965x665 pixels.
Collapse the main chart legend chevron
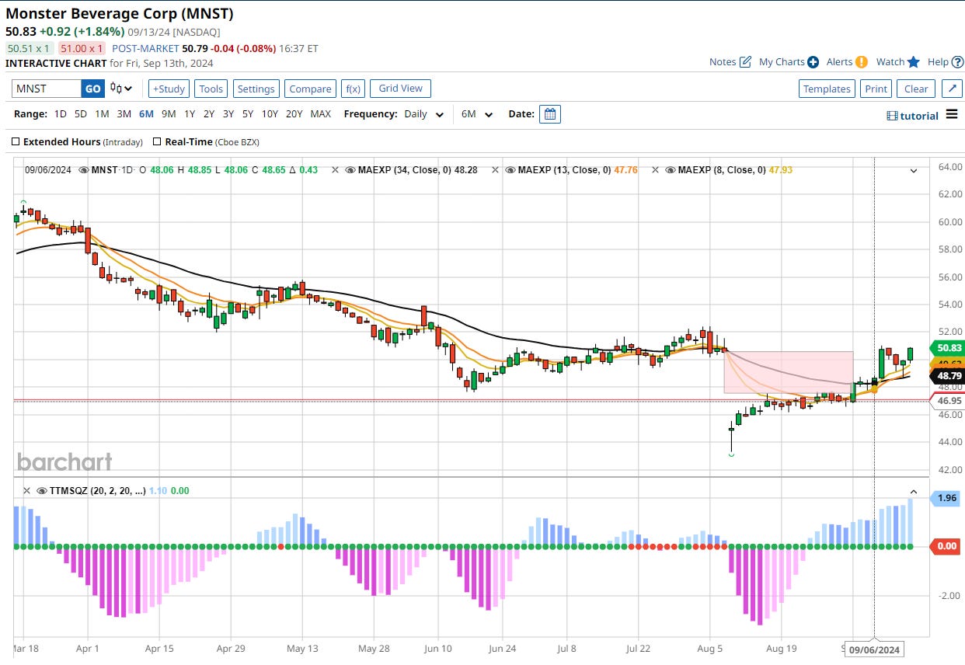tap(914, 170)
